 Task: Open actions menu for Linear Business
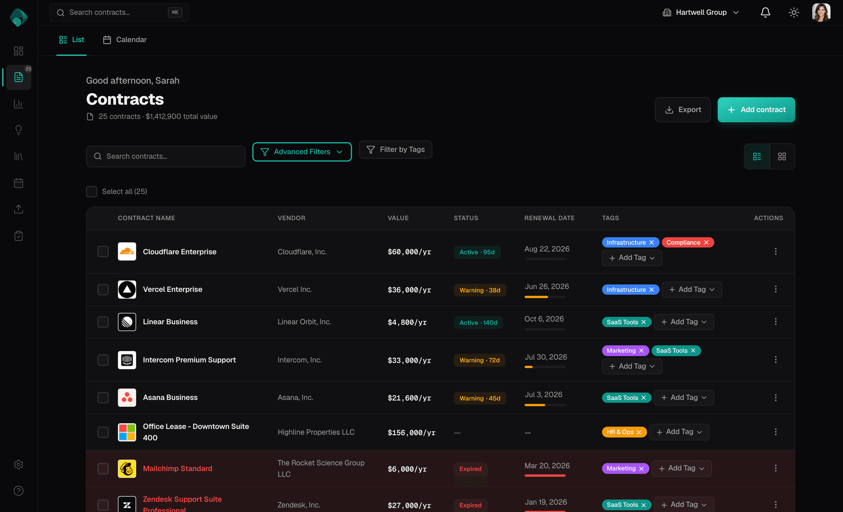tap(776, 321)
